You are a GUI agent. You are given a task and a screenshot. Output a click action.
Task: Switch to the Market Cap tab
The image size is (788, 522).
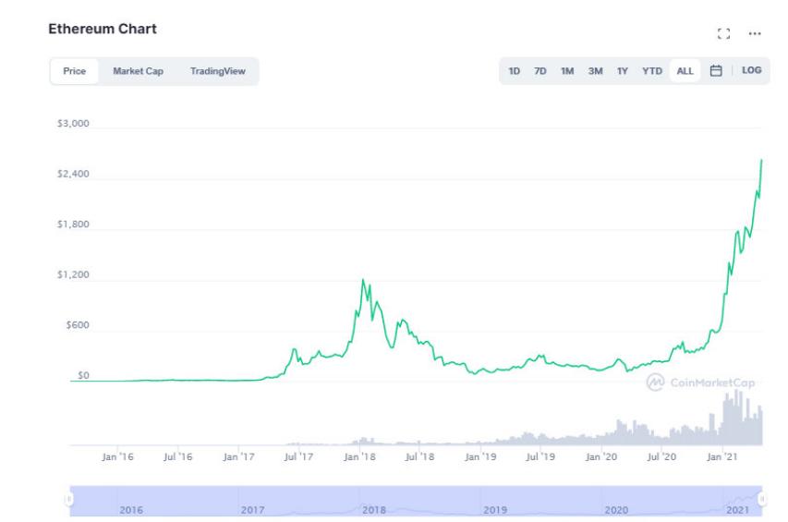(x=138, y=71)
